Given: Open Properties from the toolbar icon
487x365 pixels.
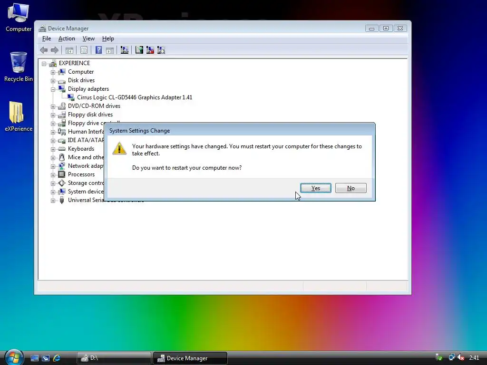Looking at the screenshot, I should pyautogui.click(x=84, y=50).
